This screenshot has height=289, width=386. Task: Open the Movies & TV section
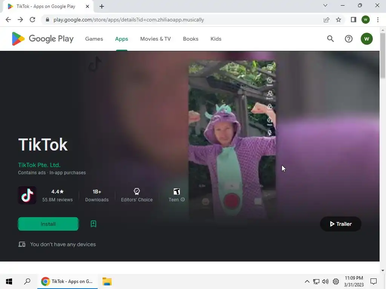[155, 39]
